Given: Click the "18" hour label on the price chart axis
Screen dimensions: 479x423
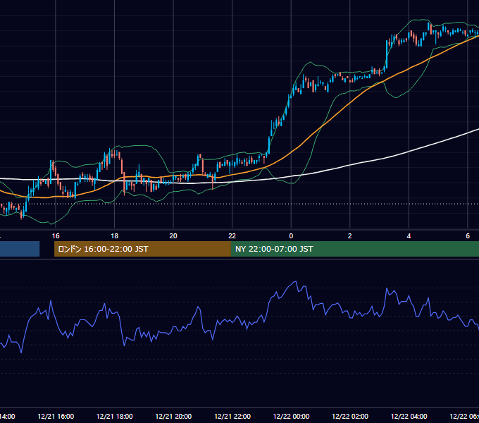Looking at the screenshot, I should coord(115,236).
